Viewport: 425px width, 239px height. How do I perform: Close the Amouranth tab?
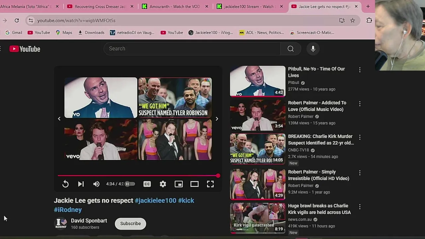point(207,6)
